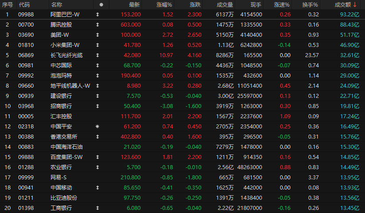Open the 小米集团-W stock name
The height and width of the screenshot is (213, 365).
click(x=65, y=45)
